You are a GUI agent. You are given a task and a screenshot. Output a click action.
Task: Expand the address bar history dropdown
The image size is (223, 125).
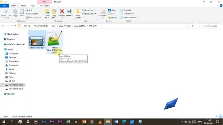(187, 26)
